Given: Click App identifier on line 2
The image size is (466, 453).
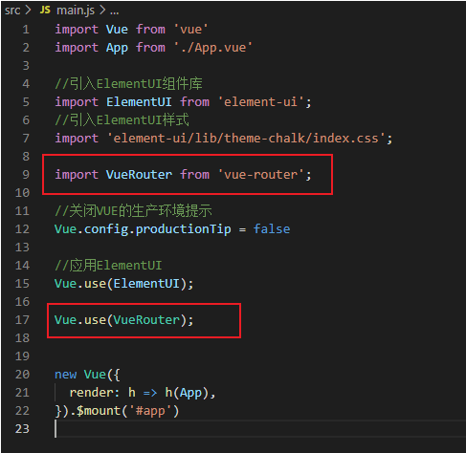Looking at the screenshot, I should [117, 48].
